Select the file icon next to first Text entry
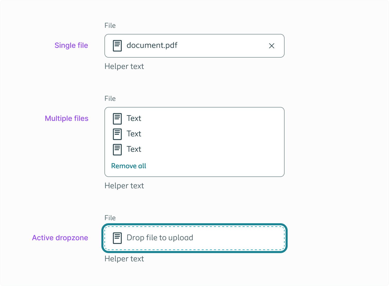This screenshot has height=286, width=389. (x=117, y=119)
